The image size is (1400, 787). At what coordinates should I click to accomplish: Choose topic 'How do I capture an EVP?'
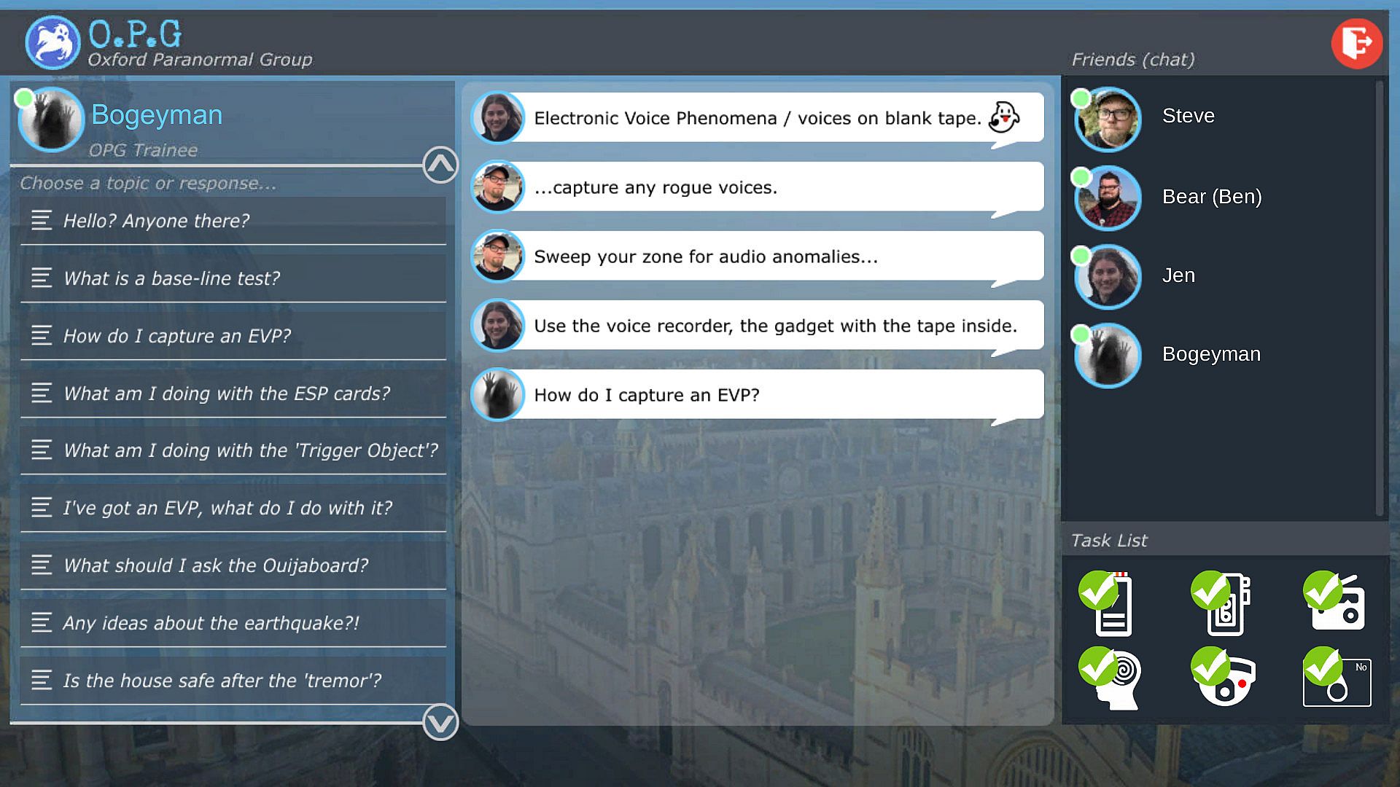click(x=233, y=336)
